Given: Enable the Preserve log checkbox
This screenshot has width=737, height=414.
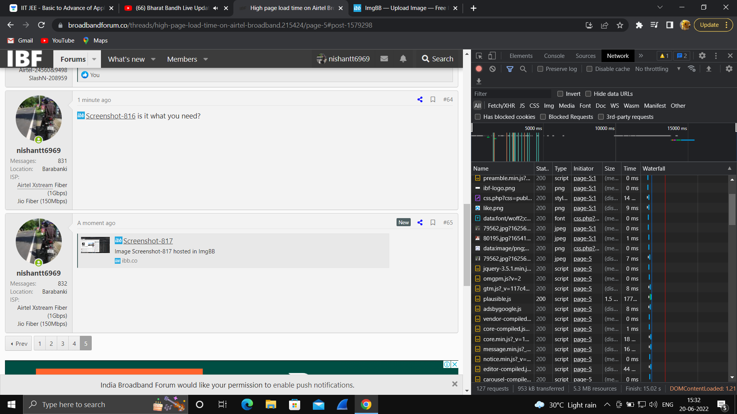Looking at the screenshot, I should [x=540, y=69].
